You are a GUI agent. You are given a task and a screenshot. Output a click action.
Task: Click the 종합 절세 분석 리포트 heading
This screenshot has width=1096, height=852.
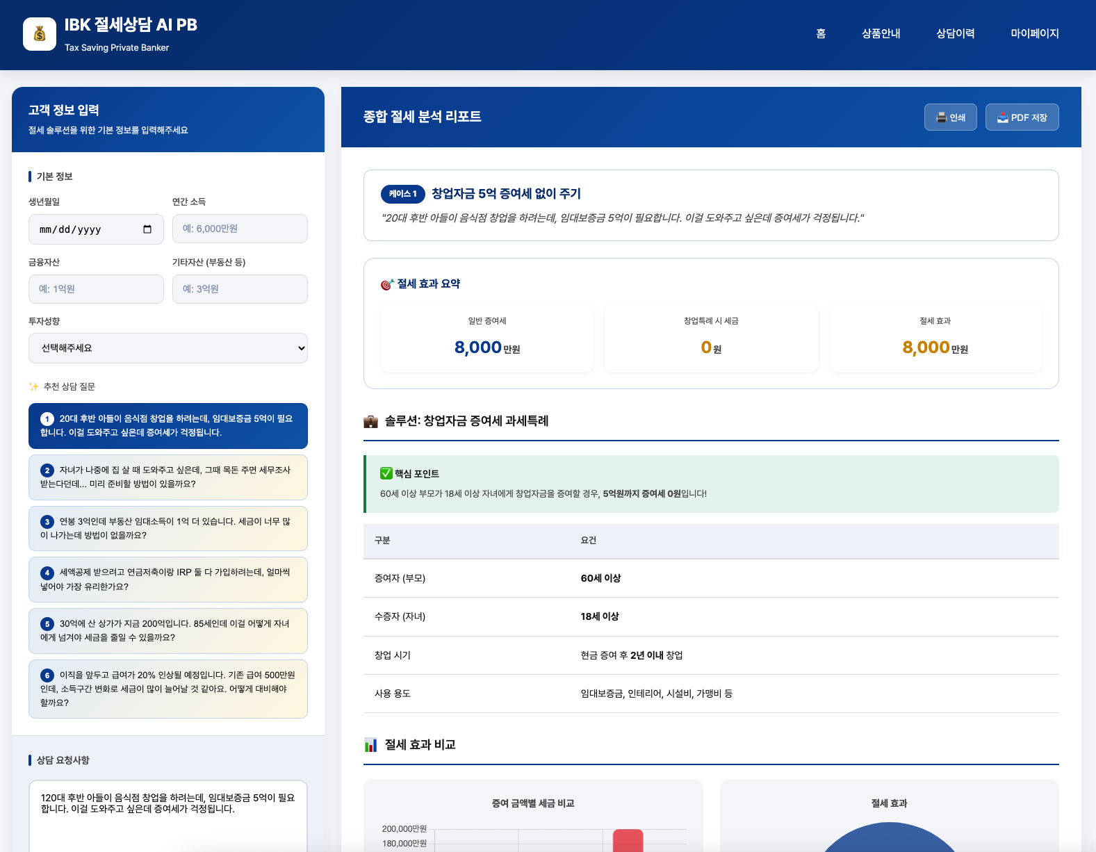423,117
